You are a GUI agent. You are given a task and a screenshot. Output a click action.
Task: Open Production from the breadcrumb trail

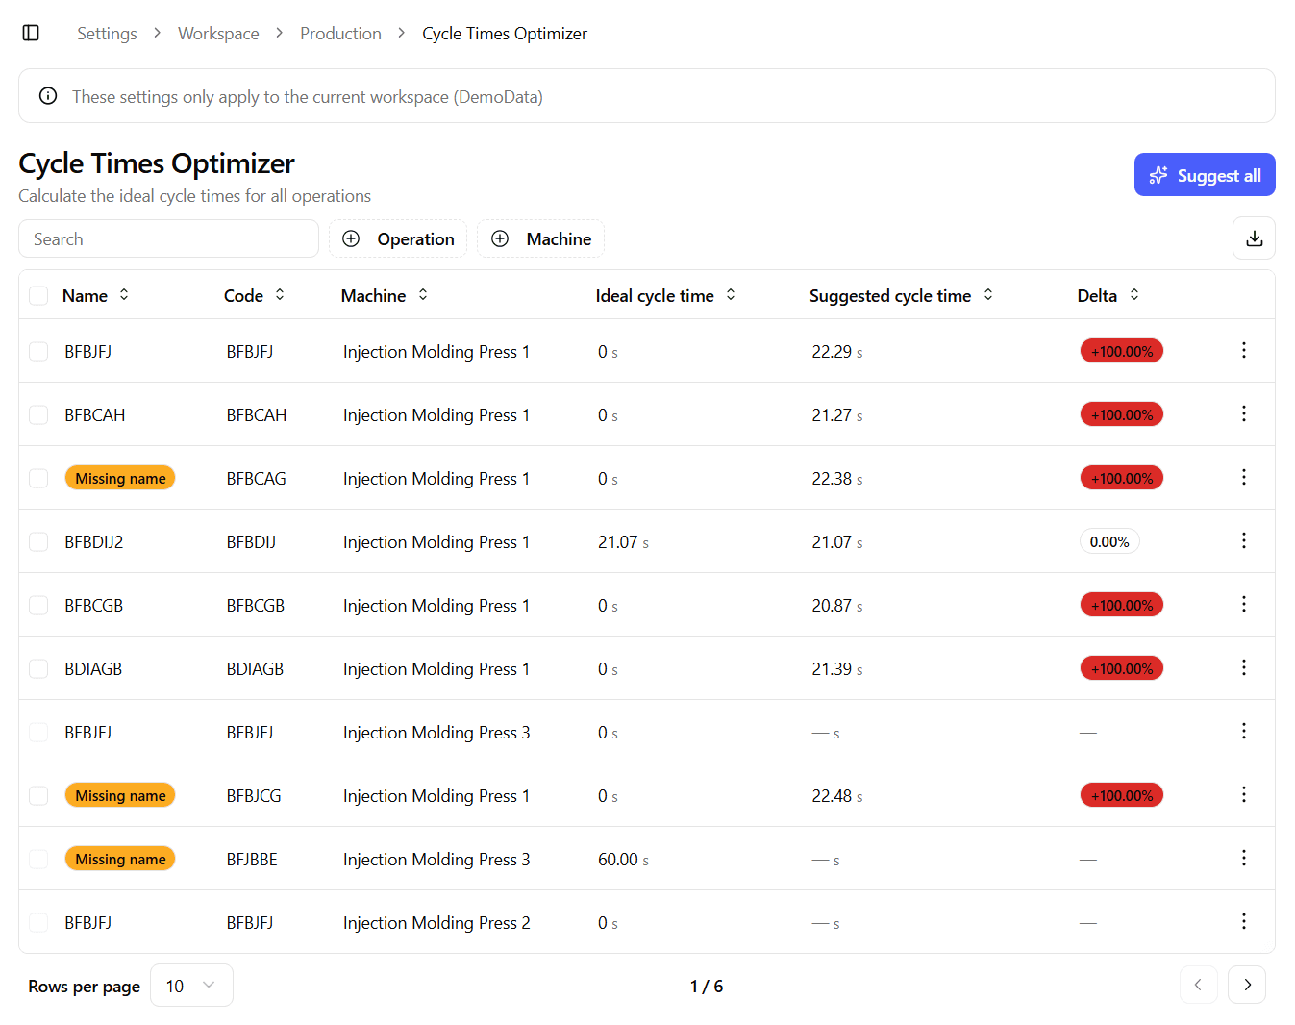(x=340, y=33)
